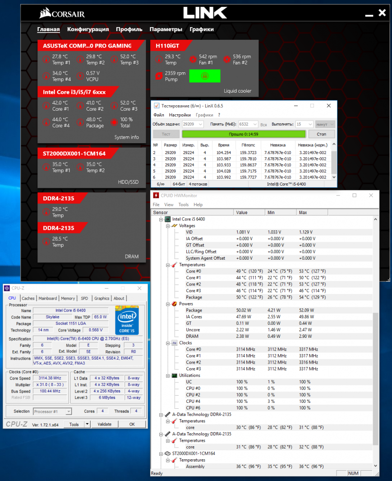Open the Параметры tab in Corsair Link

click(166, 29)
